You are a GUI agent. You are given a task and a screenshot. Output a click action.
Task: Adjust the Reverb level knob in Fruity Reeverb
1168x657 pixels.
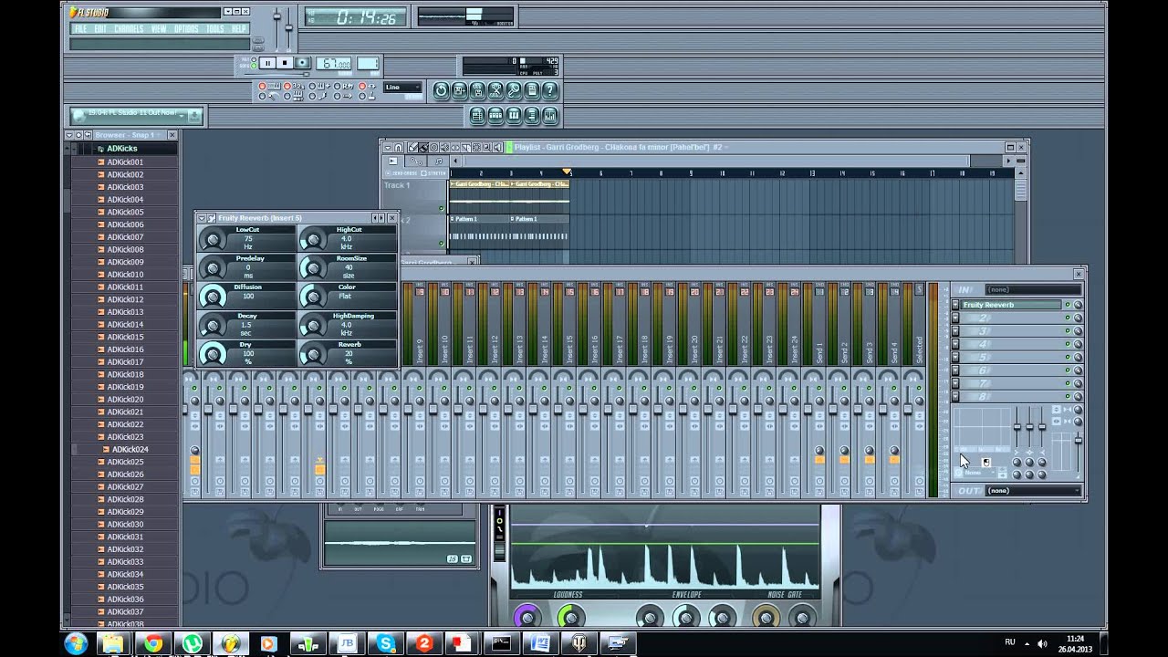[313, 354]
